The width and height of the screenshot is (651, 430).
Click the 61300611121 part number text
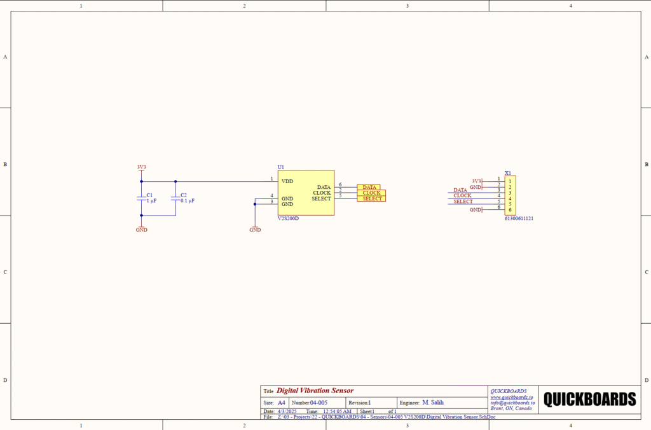click(x=519, y=218)
